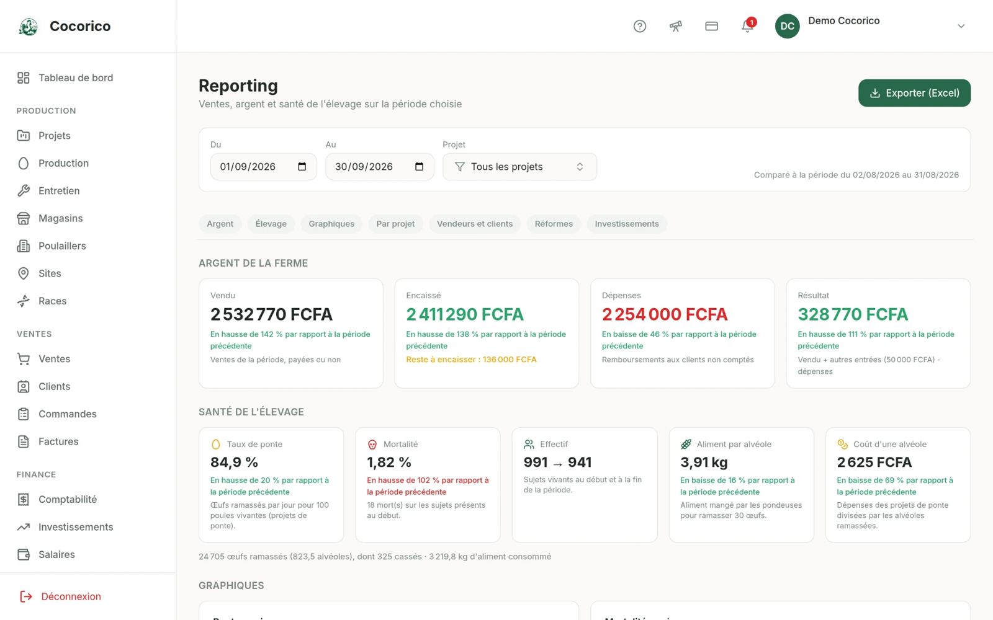Edit the Au date 30/09/2026 field
993x620 pixels.
(x=380, y=167)
